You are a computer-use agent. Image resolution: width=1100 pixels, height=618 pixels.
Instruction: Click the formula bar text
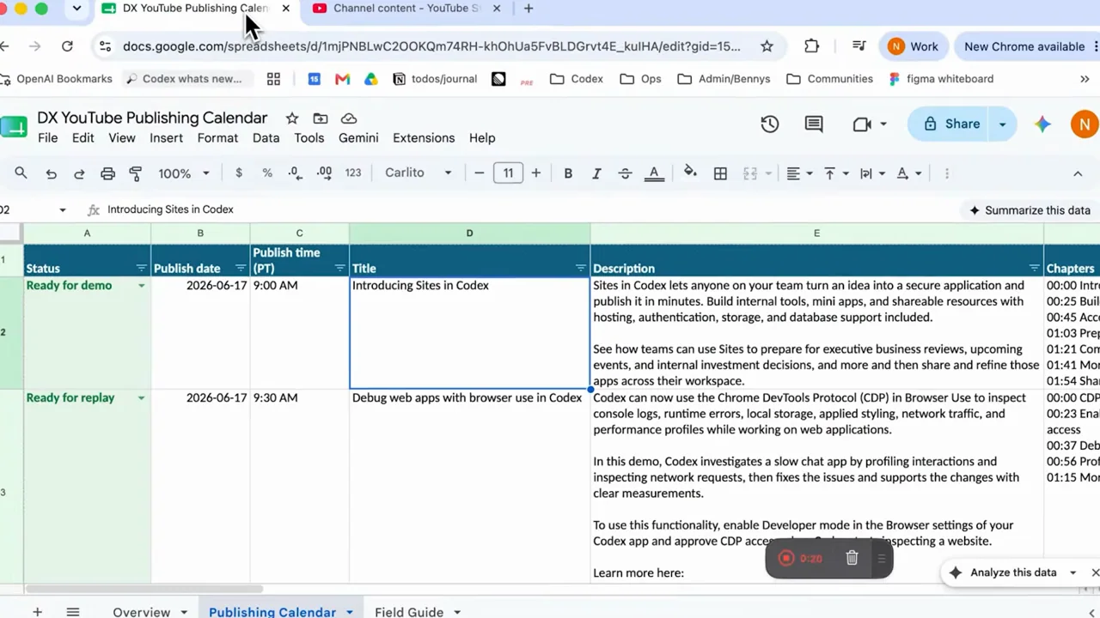pos(170,209)
